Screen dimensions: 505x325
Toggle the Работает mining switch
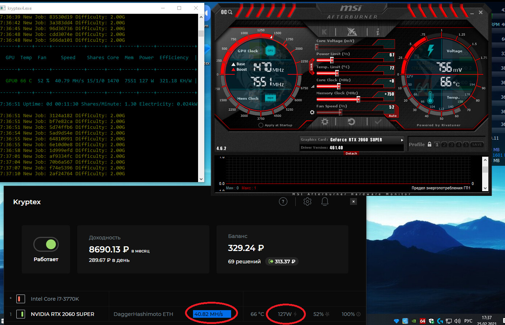point(46,244)
